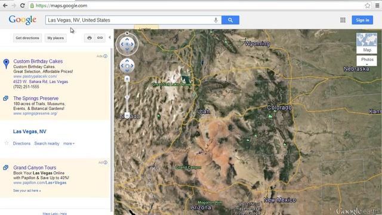Screen dimensions: 382x215
Task: Click the Utah label on the map
Action: 204,112
